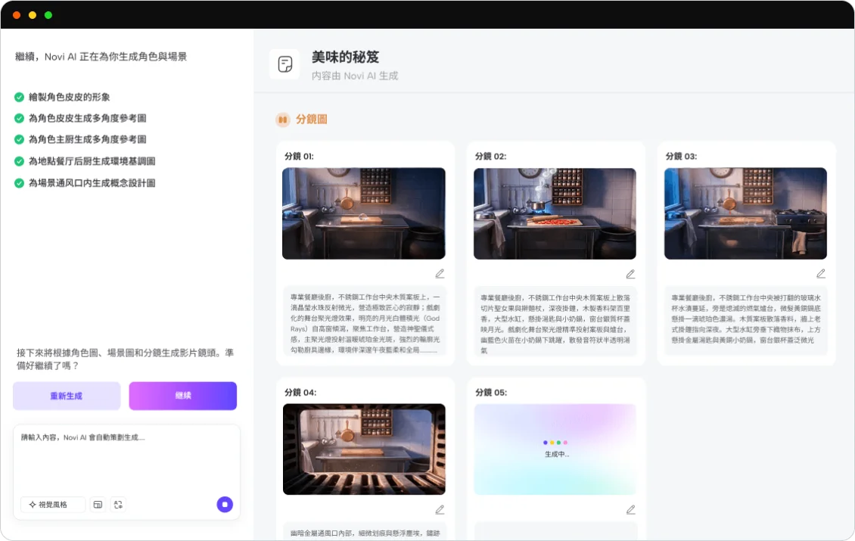The image size is (855, 541).
Task: Click the 分鏡 05 生成中 placeholder
Action: click(x=555, y=449)
